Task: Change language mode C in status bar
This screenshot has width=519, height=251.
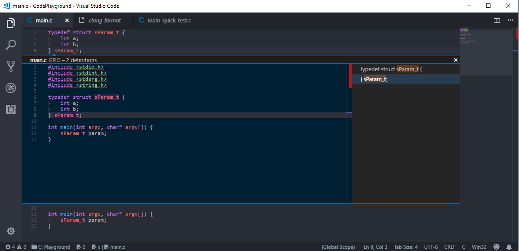Action: coord(463,247)
